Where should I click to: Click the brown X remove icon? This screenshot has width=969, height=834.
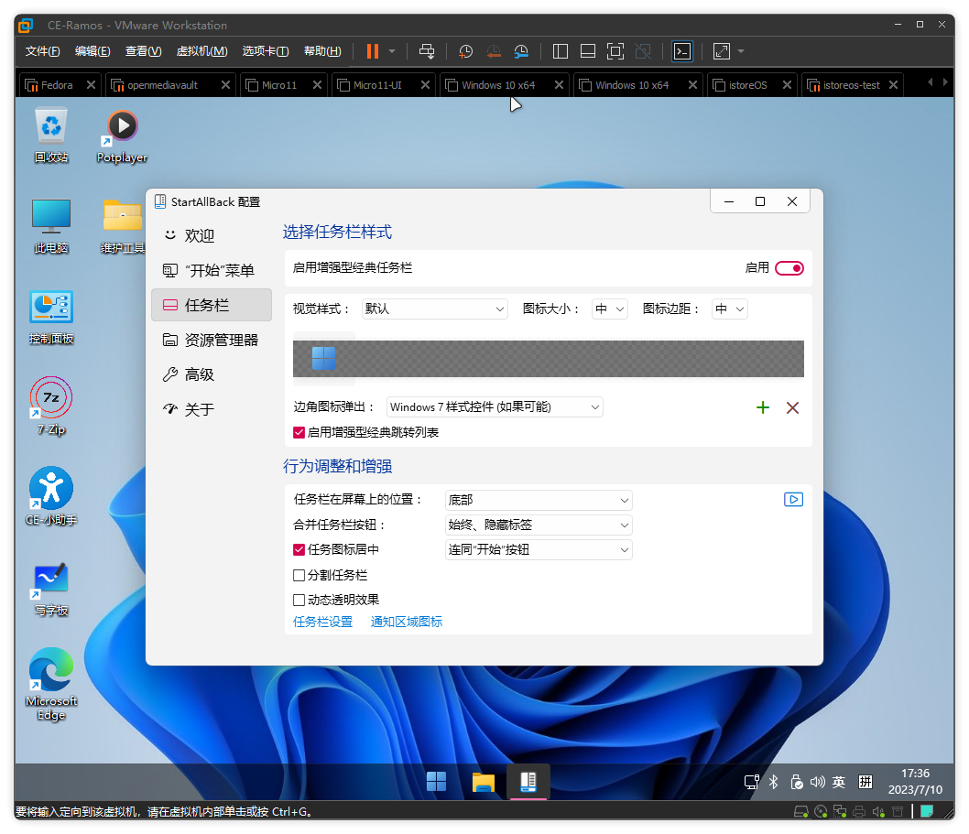pos(792,407)
